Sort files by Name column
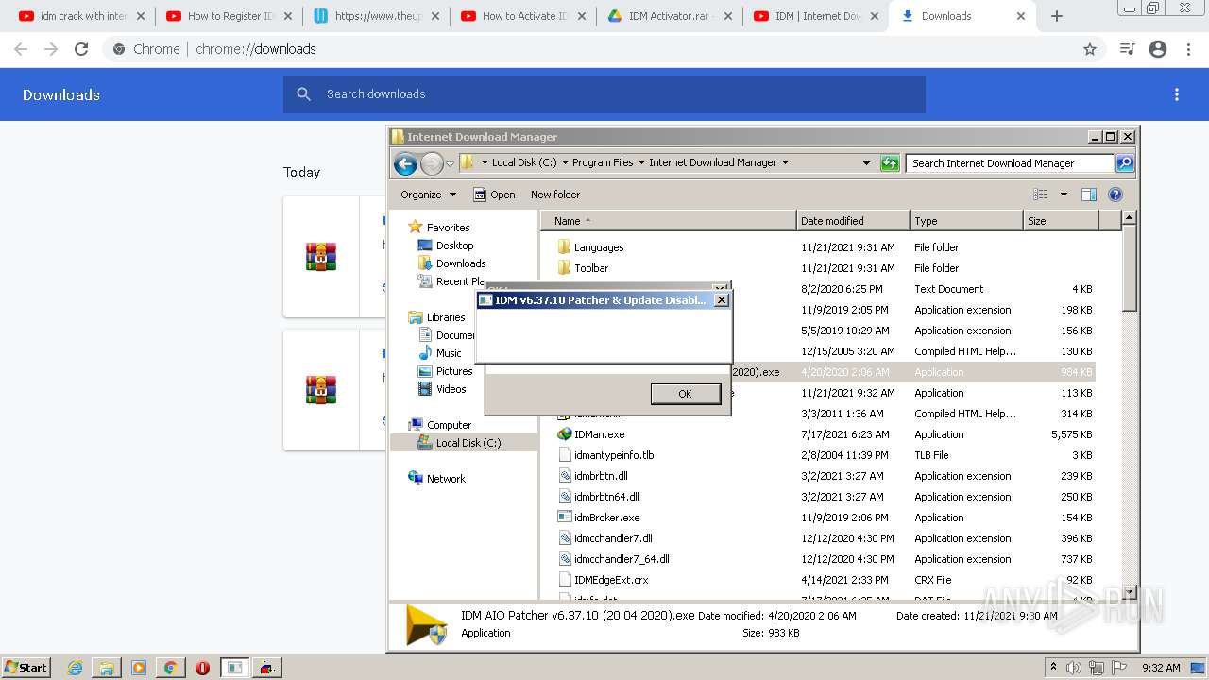 668,221
